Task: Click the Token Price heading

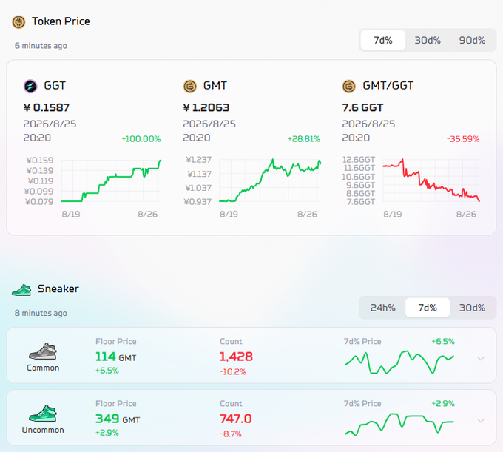Action: [61, 21]
